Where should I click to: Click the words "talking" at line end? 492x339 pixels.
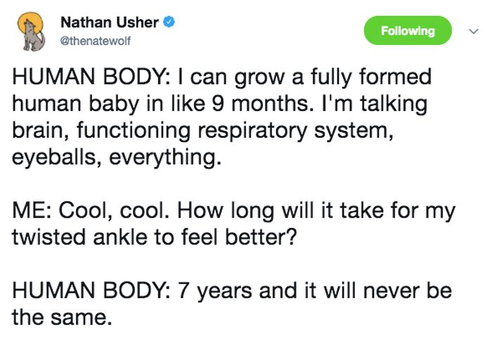click(x=394, y=104)
